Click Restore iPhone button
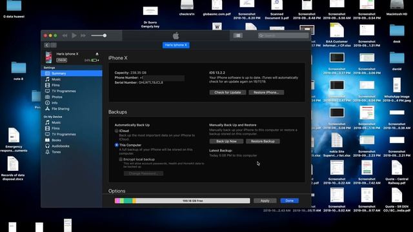Image resolution: width=413 pixels, height=232 pixels. (267, 92)
